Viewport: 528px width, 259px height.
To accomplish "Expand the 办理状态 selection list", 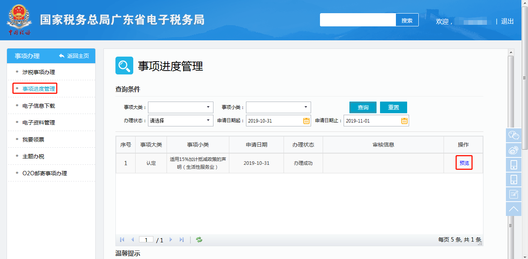I will coord(181,120).
